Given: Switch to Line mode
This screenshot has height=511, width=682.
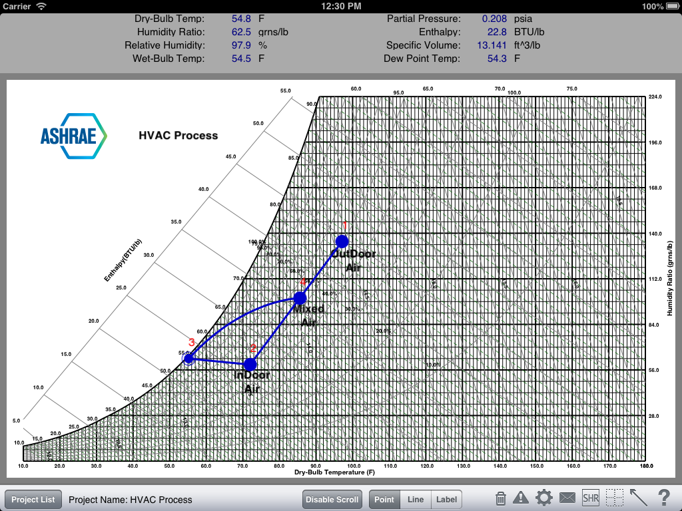Looking at the screenshot, I should (x=416, y=499).
